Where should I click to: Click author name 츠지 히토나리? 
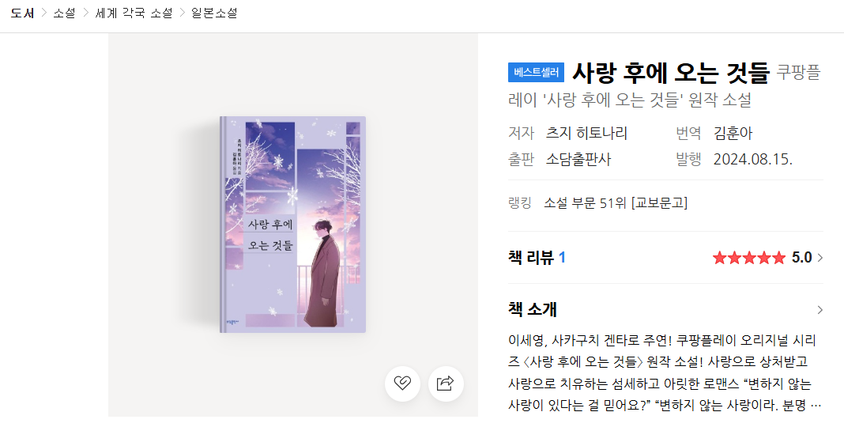[x=586, y=133]
